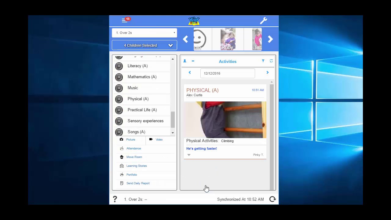Click the activity list scrollbar thumb
Screen dimensions: 391x220
(173, 120)
